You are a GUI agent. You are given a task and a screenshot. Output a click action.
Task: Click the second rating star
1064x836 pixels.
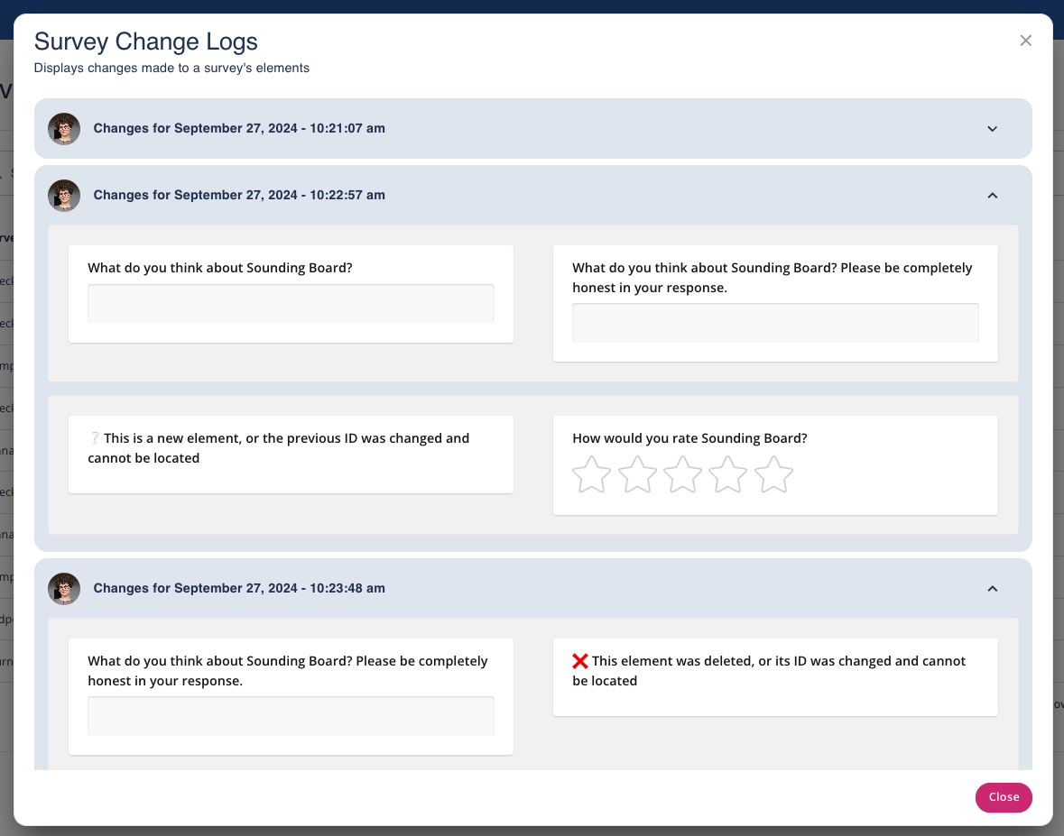[637, 474]
